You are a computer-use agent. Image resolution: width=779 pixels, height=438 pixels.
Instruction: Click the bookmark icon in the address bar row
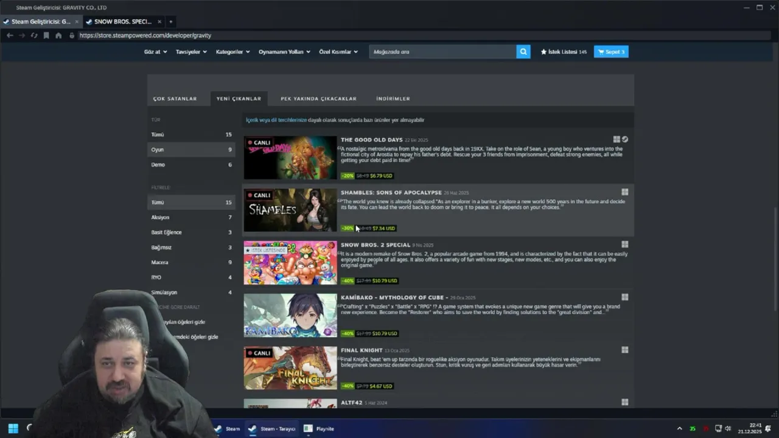pos(46,35)
